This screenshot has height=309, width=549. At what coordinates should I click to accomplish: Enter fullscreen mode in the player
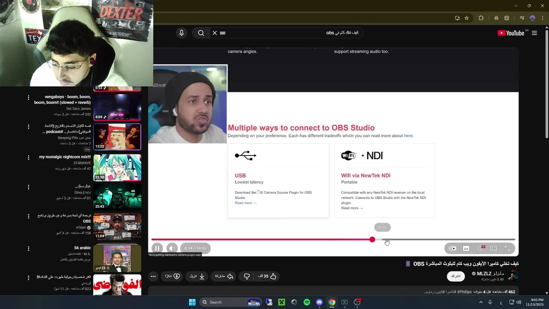[x=507, y=248]
